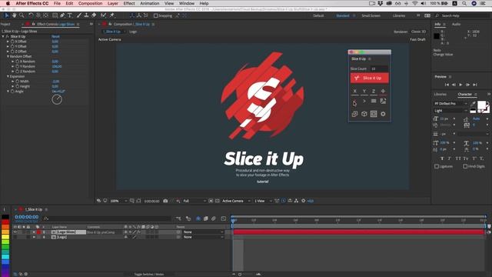Click Reset for the Slice it Up effect

coord(55,36)
